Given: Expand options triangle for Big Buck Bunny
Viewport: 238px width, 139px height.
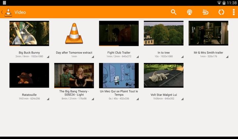Looking at the screenshot, I should click(x=48, y=57).
